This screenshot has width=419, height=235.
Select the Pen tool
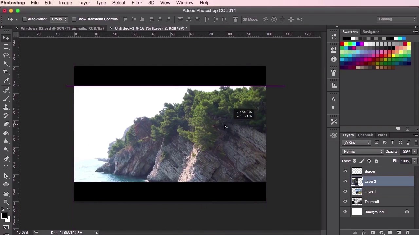click(x=6, y=159)
